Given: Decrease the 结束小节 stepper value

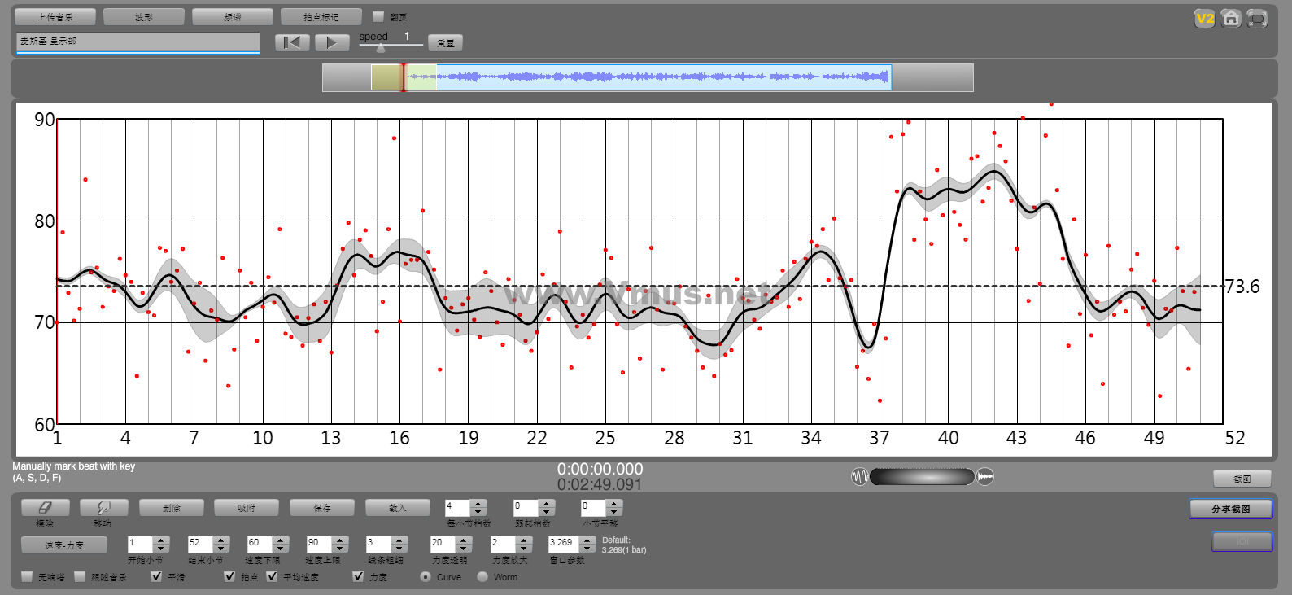Looking at the screenshot, I should click(220, 548).
